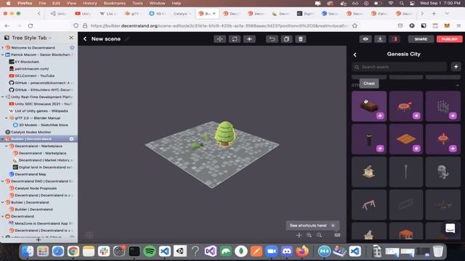Go back using the arrow beside New scene
465x261 pixels.
point(85,38)
